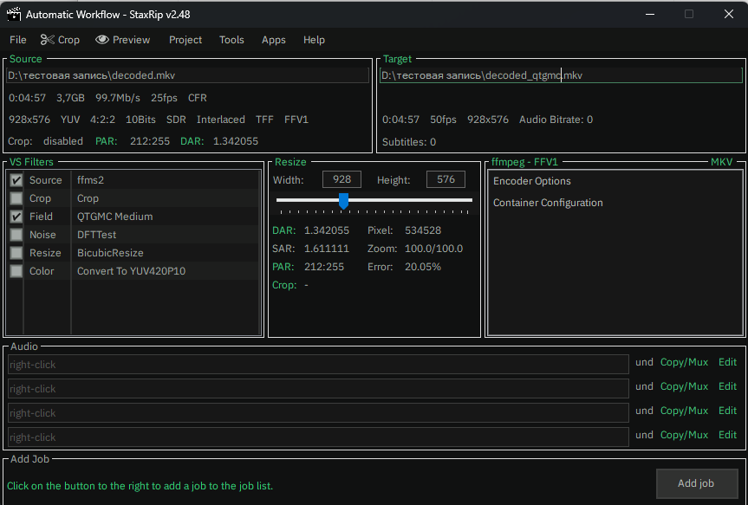This screenshot has height=505, width=748.
Task: Enable the Crop filter
Action: point(15,197)
